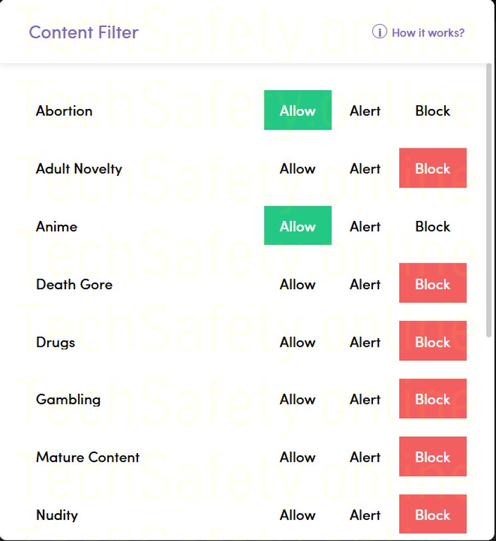
Task: Select Allow for Adult Novelty
Action: [x=298, y=168]
